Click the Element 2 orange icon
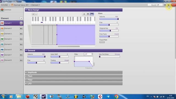The width and height of the screenshot is (176, 99). (2, 28)
